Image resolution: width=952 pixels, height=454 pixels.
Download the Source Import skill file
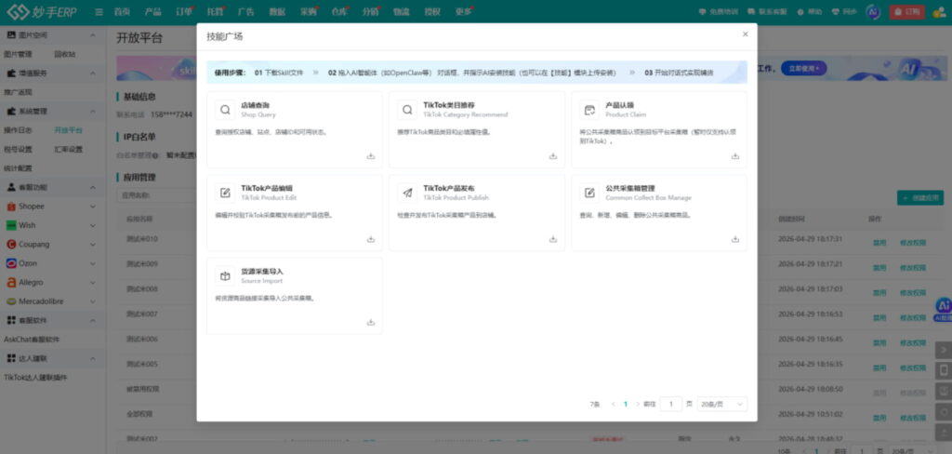pyautogui.click(x=370, y=322)
